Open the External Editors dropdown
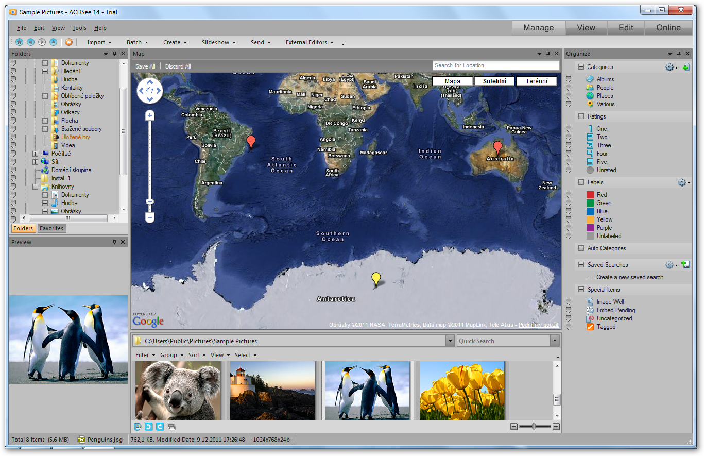The height and width of the screenshot is (456, 704). 310,42
